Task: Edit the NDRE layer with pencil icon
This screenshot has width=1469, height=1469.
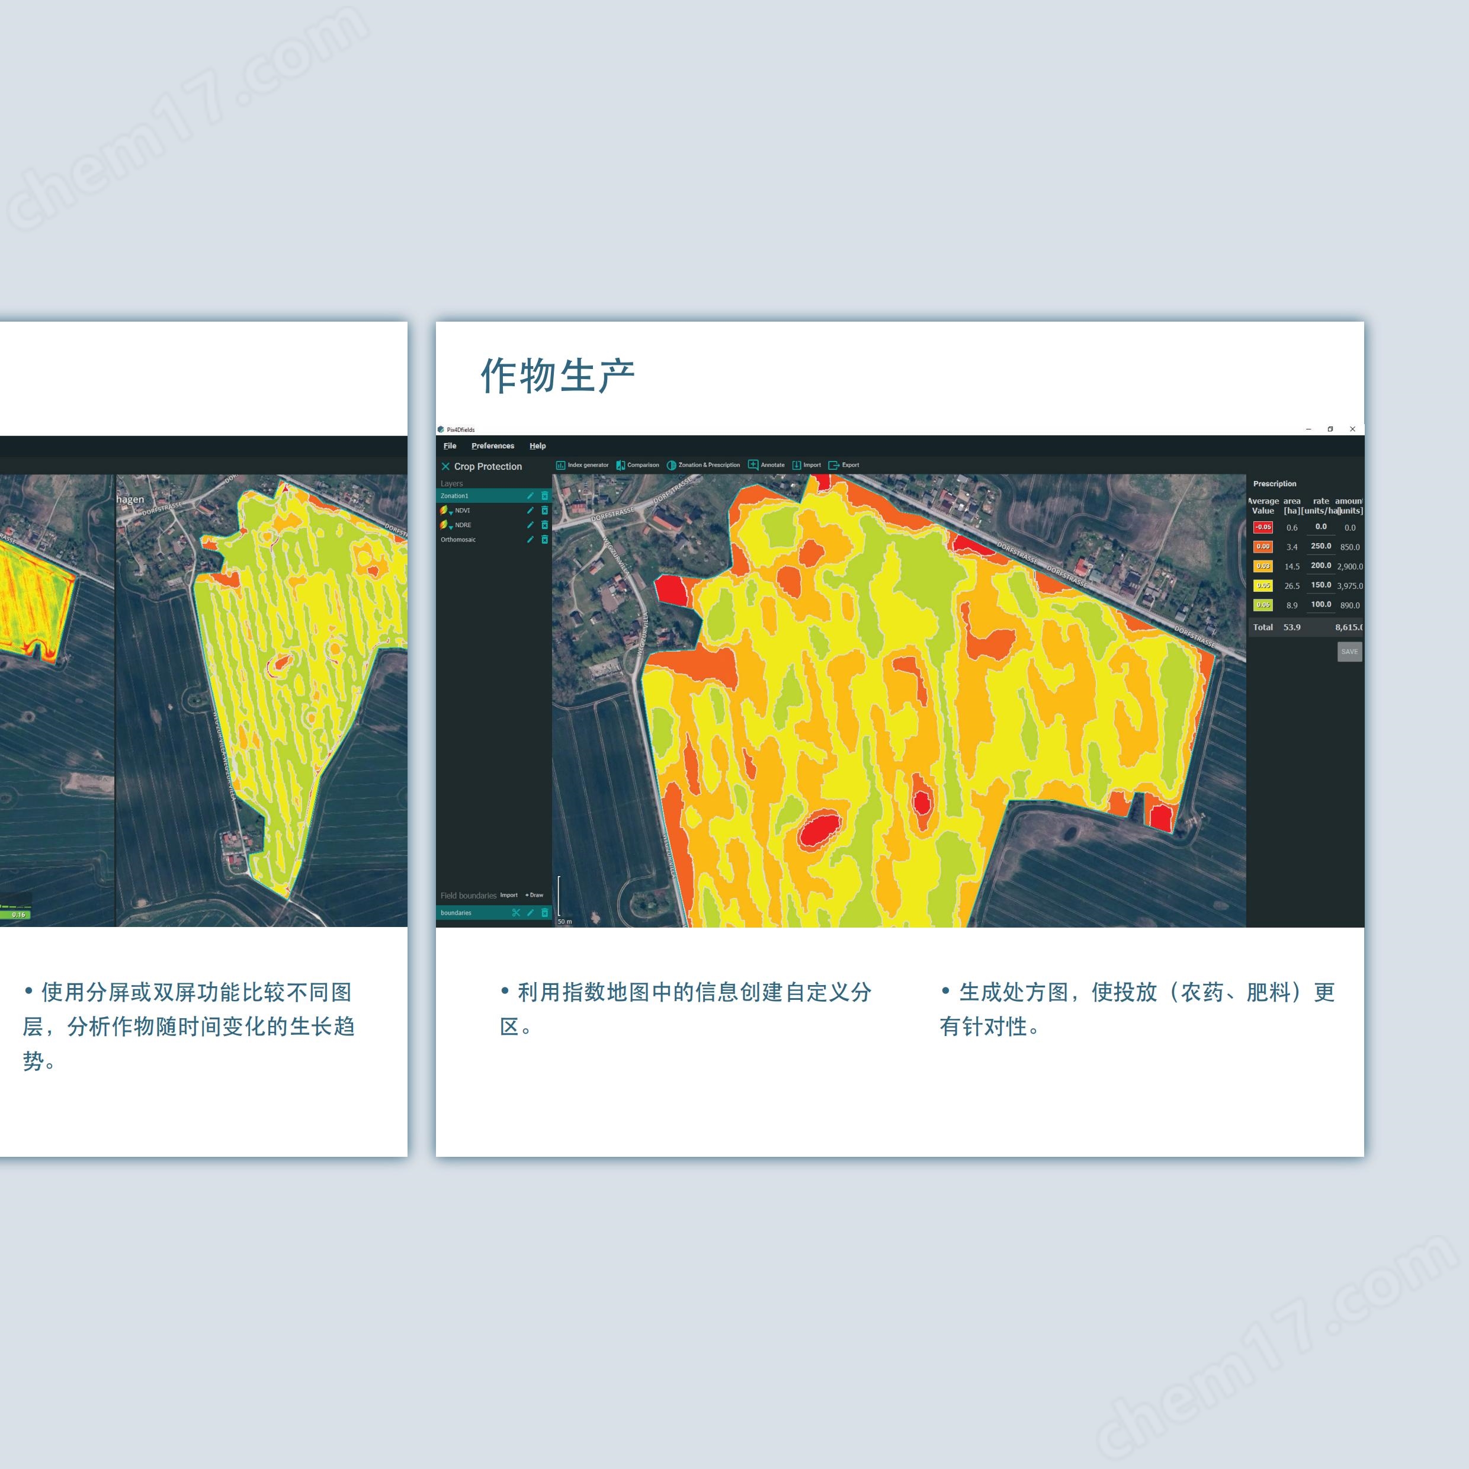Action: [530, 525]
